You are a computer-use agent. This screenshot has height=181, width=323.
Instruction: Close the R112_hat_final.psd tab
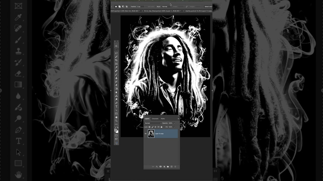pos(142,11)
